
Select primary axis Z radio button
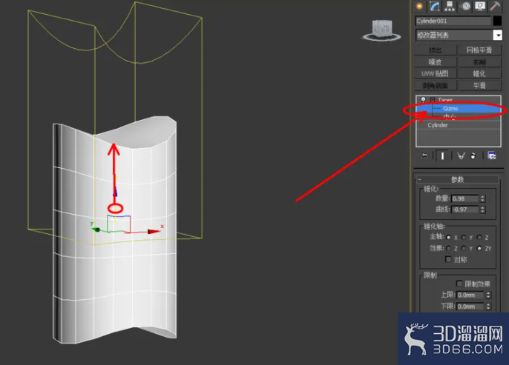point(479,237)
